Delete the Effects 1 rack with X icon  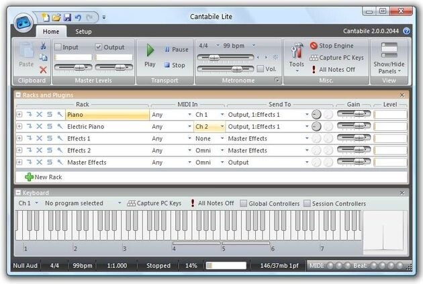click(x=40, y=138)
